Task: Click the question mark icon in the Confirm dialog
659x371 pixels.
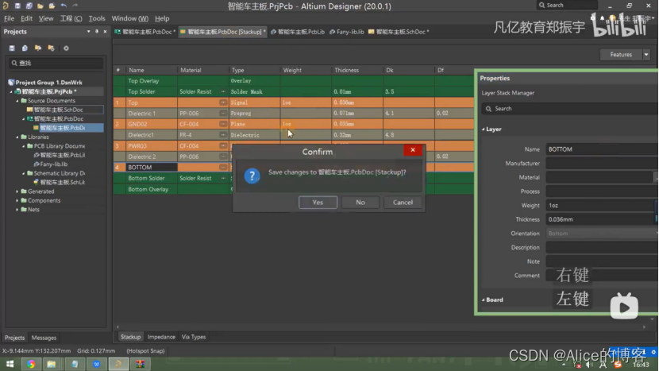Action: tap(252, 176)
